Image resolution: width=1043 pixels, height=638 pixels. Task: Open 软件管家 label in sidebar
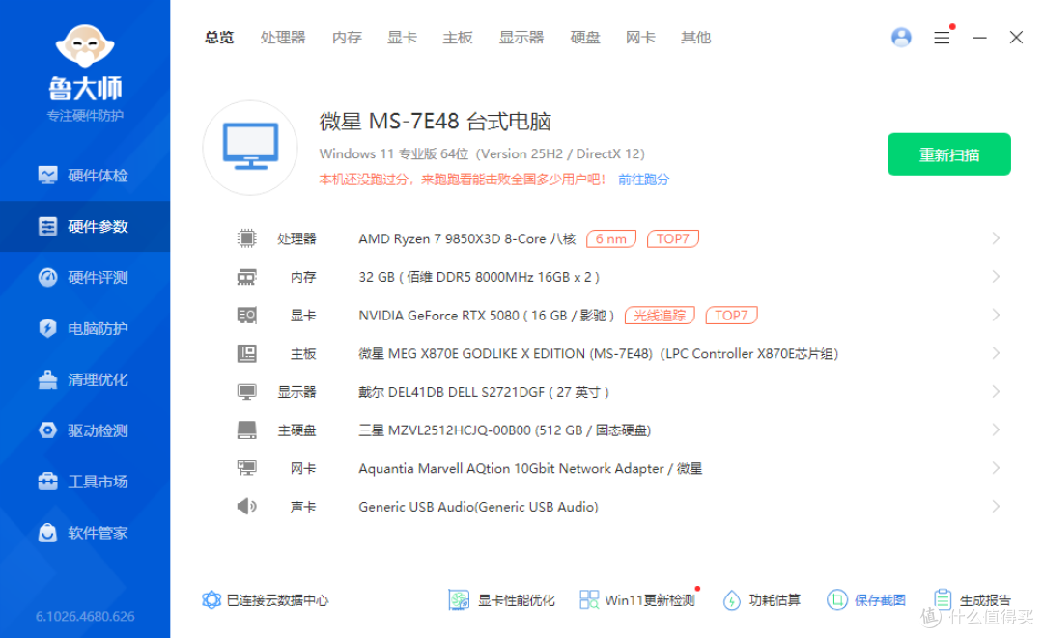[98, 533]
